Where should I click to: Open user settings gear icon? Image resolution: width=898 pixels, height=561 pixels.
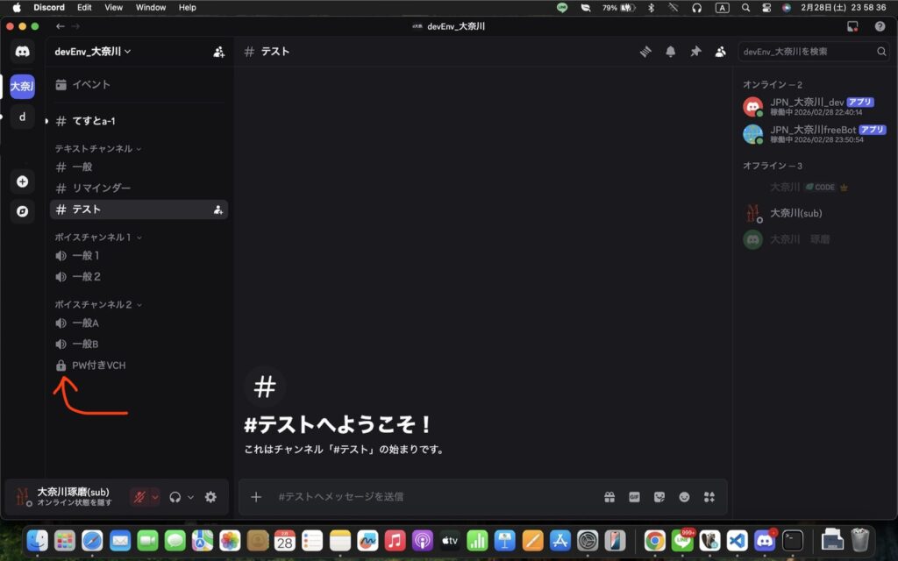[210, 497]
